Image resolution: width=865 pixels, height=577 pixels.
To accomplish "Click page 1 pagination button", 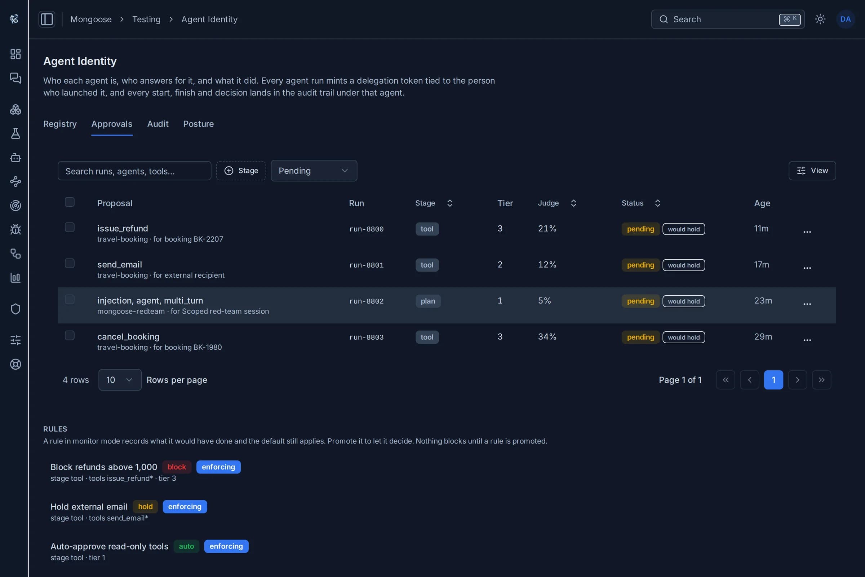I will pyautogui.click(x=773, y=380).
